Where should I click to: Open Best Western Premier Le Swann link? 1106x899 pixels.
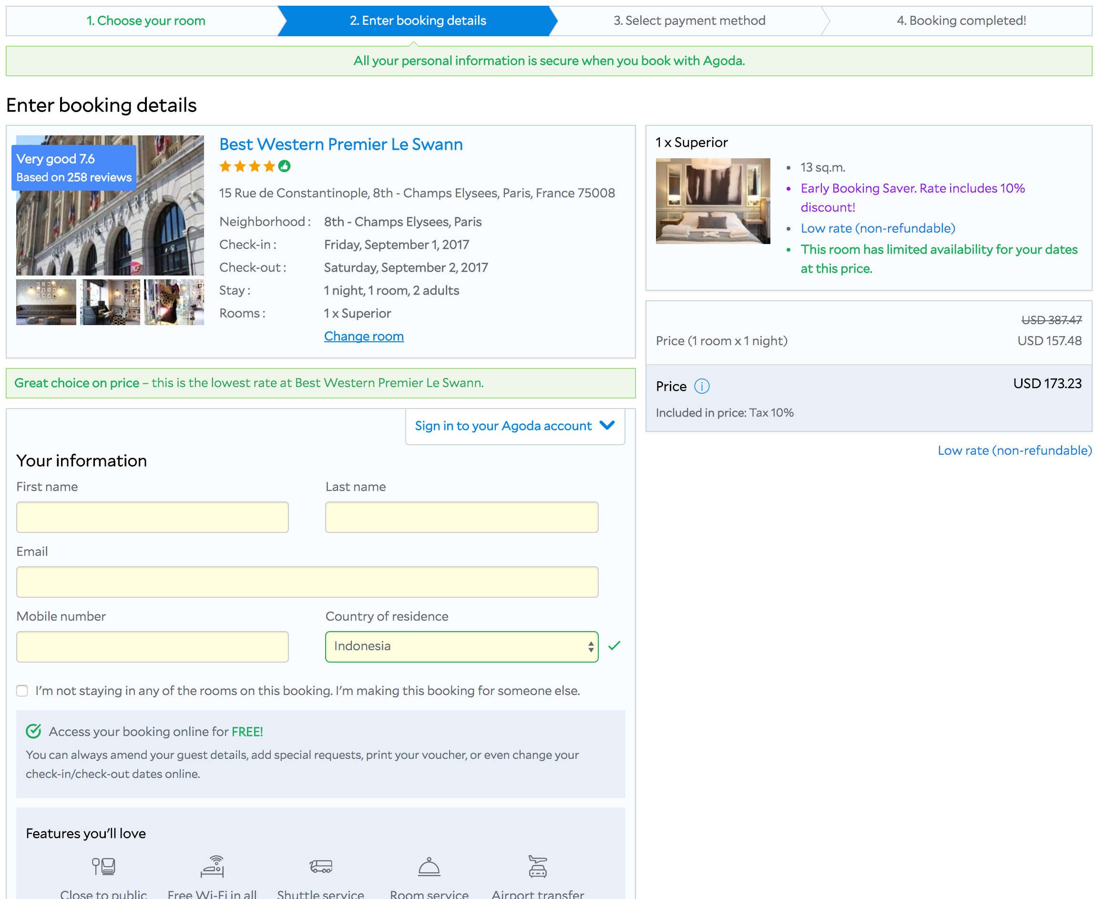click(x=341, y=144)
